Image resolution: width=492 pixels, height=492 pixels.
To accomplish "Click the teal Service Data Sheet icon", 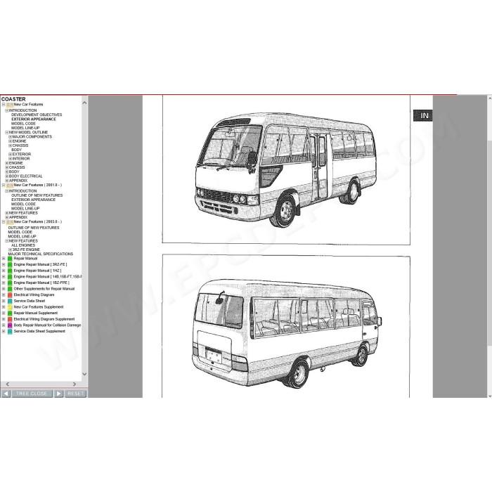I will 10,302.
